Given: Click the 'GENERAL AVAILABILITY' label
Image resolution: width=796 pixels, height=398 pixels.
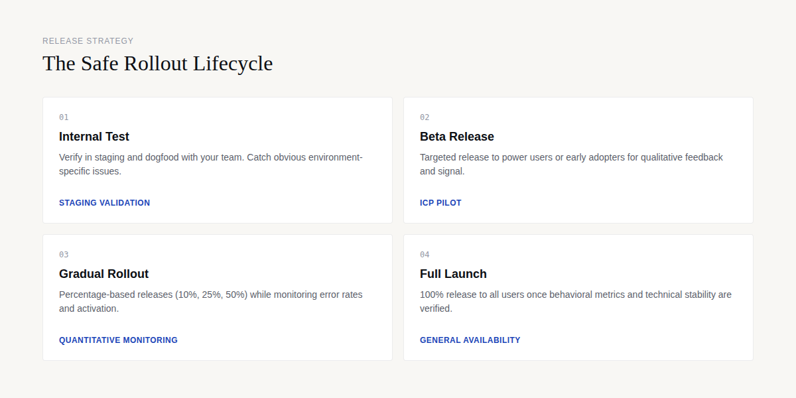Looking at the screenshot, I should click(x=470, y=340).
